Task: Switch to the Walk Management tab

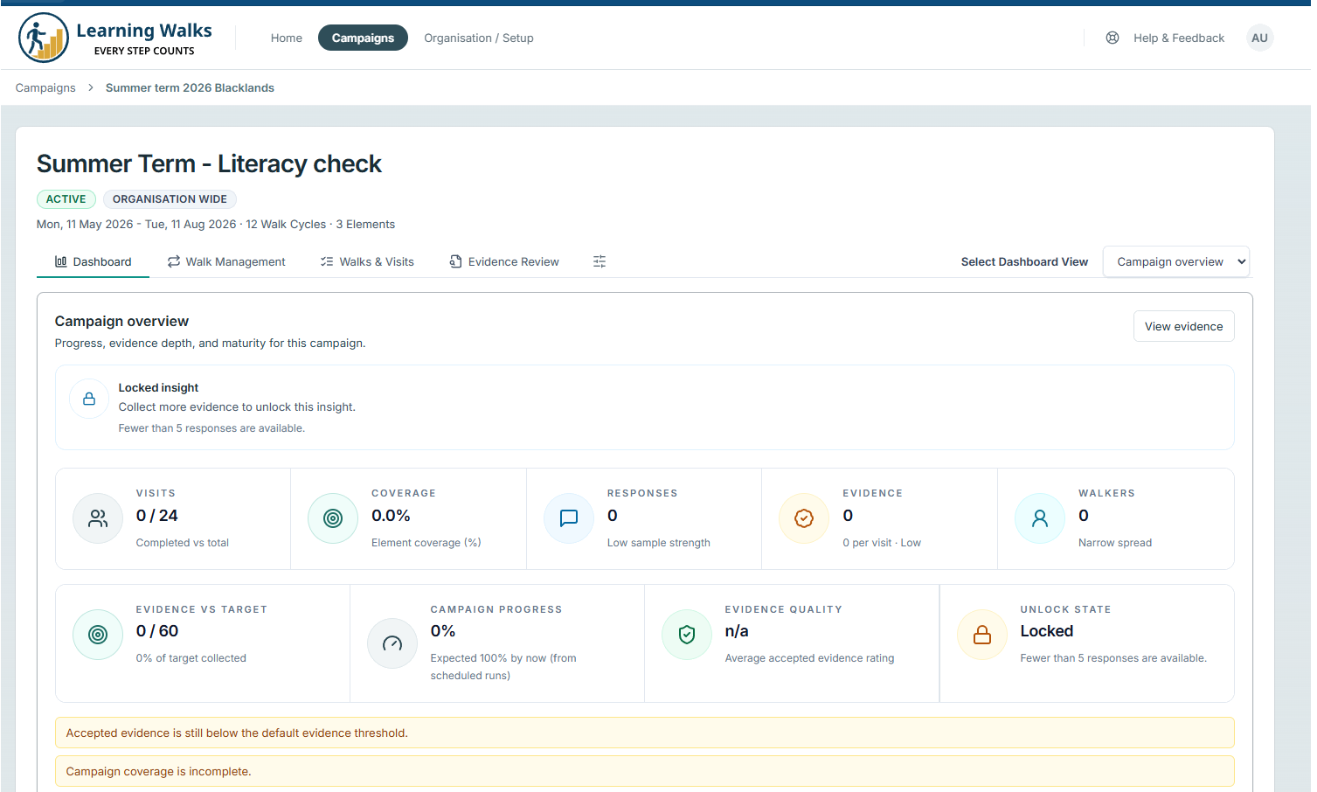Action: (x=226, y=261)
